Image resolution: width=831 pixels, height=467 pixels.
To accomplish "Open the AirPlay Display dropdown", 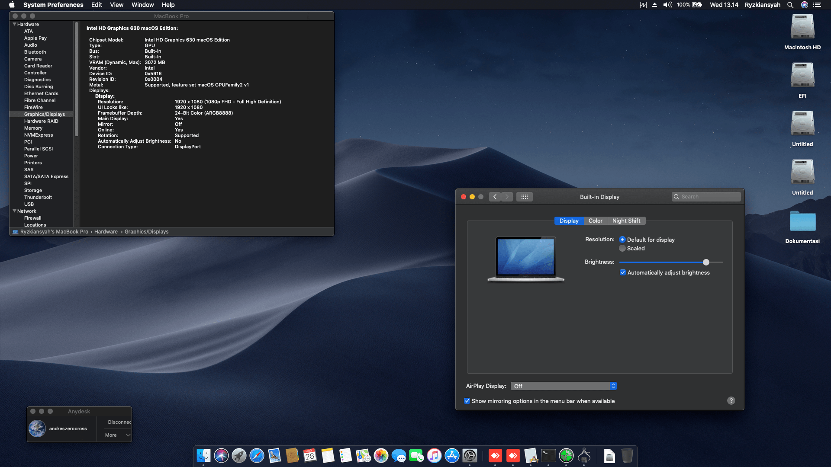I will pos(564,386).
